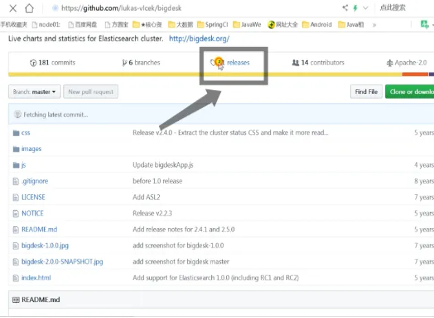The height and width of the screenshot is (318, 434).
Task: Open the http://bigdesk.org/ link
Action: click(199, 38)
